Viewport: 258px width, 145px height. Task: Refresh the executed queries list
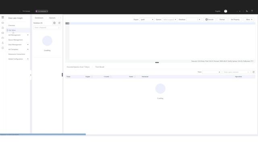click(x=254, y=72)
